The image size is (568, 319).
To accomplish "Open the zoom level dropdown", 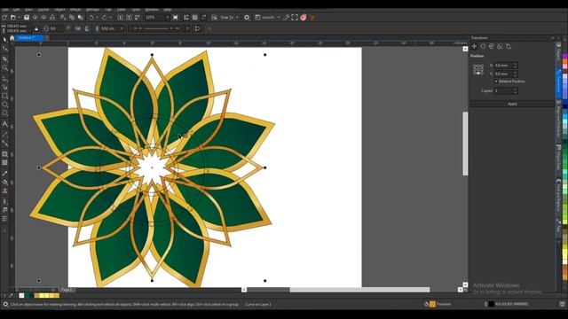I will [x=168, y=18].
